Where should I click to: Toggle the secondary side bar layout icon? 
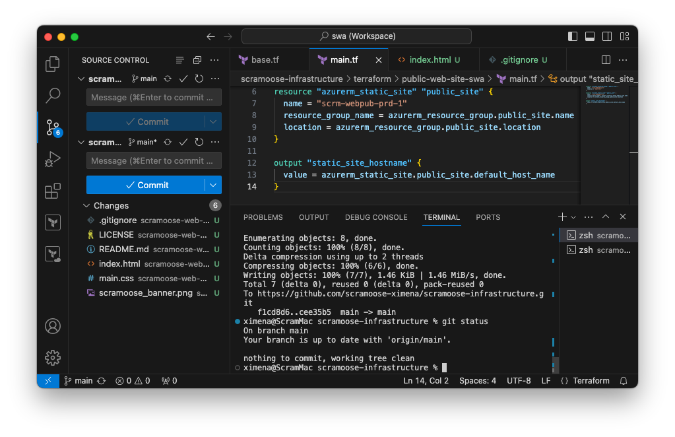point(607,36)
